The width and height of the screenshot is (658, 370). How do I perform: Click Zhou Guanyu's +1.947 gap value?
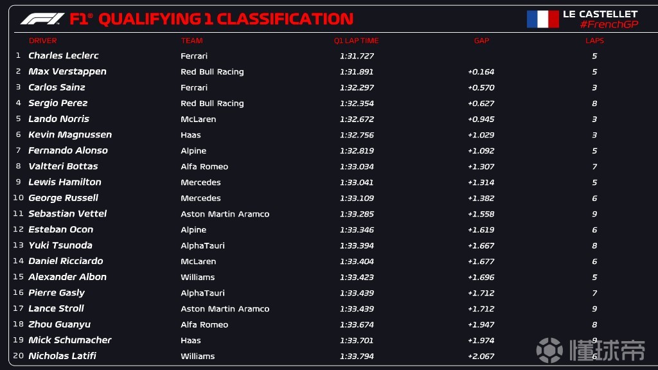481,324
